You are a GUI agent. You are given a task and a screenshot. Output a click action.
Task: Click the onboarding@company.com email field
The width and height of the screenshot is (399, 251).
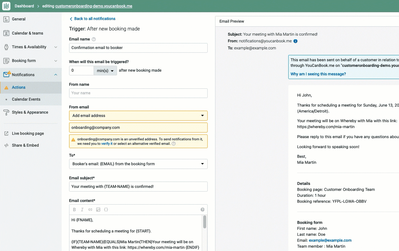(138, 127)
